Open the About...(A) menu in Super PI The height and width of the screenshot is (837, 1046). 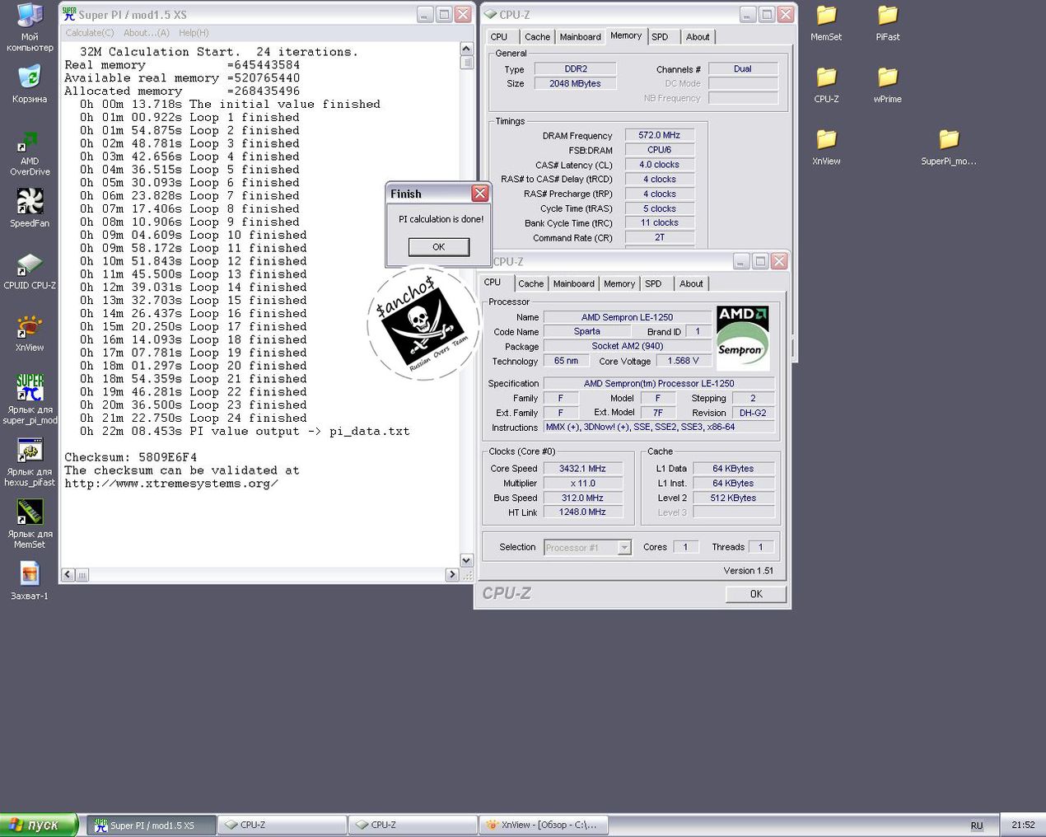[147, 33]
